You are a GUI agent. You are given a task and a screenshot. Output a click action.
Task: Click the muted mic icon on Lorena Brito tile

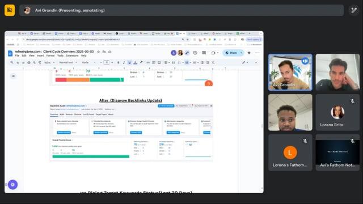point(352,101)
